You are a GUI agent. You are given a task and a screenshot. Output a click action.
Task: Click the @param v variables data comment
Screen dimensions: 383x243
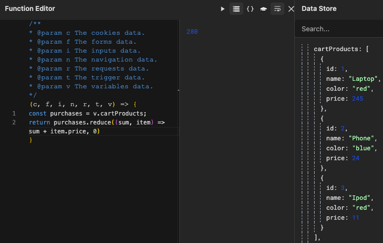[91, 86]
